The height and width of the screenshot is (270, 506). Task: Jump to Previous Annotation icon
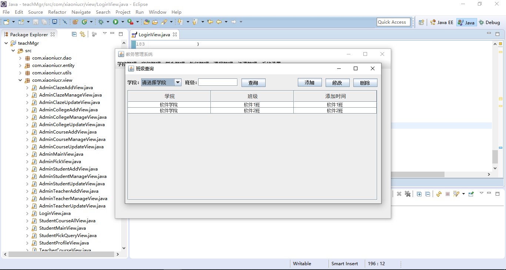(195, 22)
